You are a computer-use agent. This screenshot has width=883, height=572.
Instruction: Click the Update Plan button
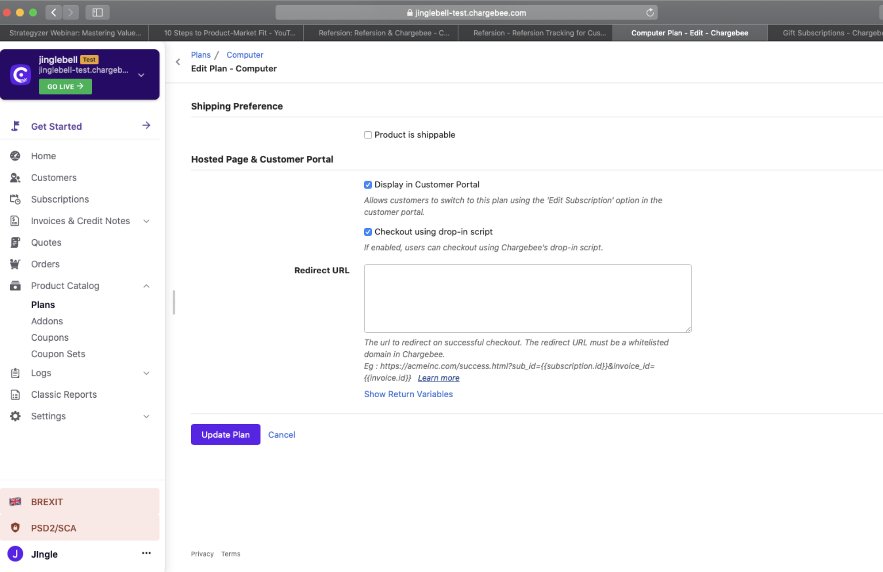click(225, 435)
